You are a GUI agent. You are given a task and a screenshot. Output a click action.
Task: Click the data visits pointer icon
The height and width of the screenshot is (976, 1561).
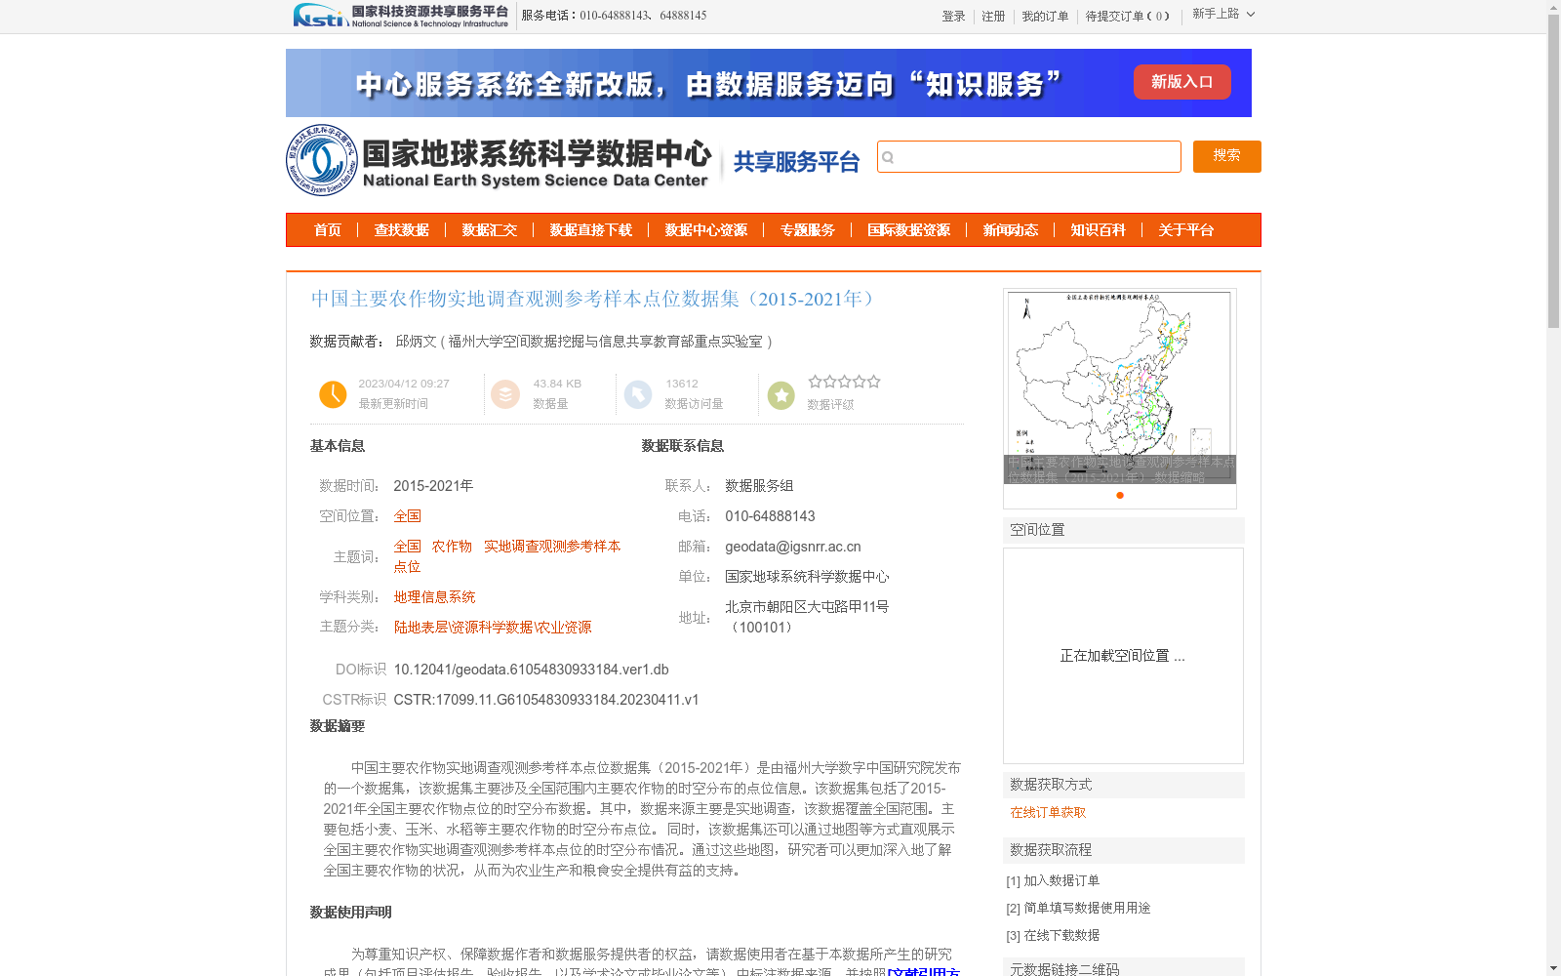[638, 394]
